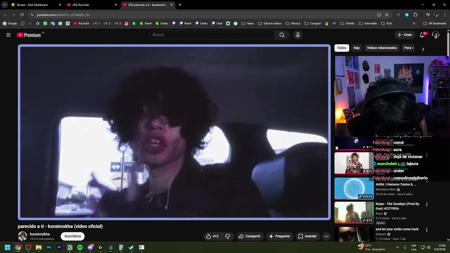Open Premiere Pro from the taskbar

59,247
